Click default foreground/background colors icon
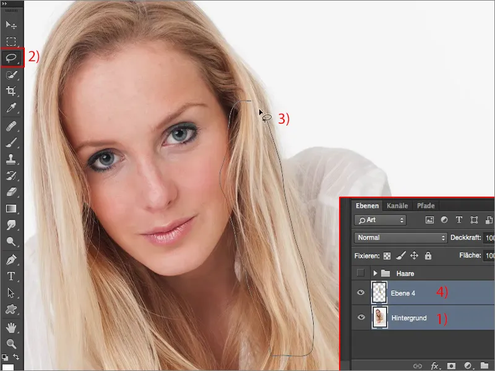The height and width of the screenshot is (371, 495). (5, 357)
